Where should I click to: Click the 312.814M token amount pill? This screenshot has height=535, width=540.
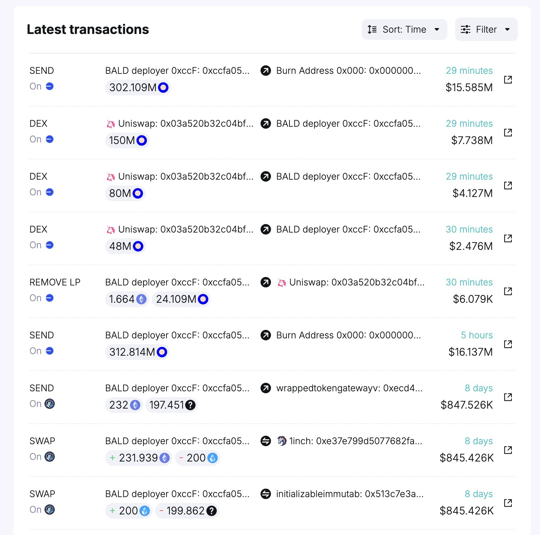click(x=137, y=352)
